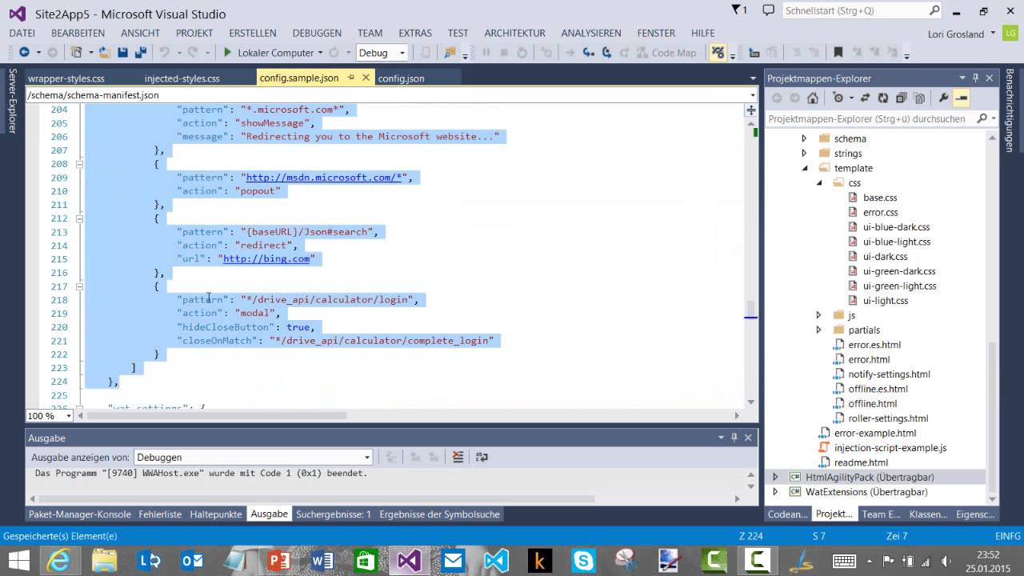Image resolution: width=1024 pixels, height=576 pixels.
Task: Click the feedback speech bubble icon
Action: 769,10
